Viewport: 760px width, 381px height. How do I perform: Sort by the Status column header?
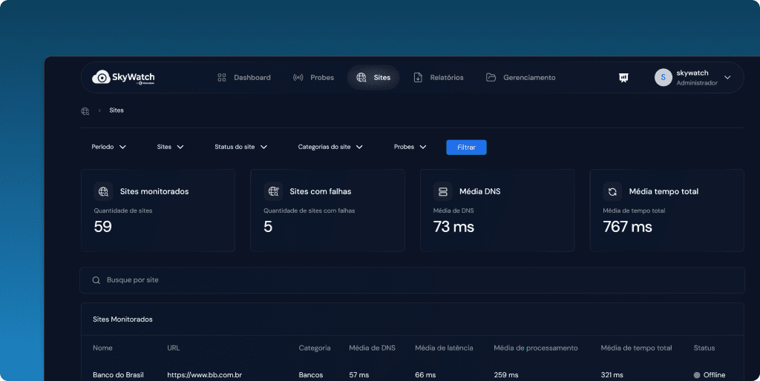(x=704, y=348)
